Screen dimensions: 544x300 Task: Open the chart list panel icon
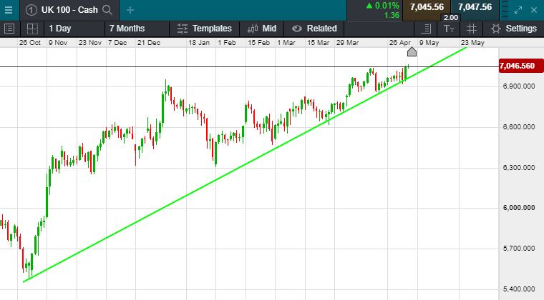[x=9, y=29]
